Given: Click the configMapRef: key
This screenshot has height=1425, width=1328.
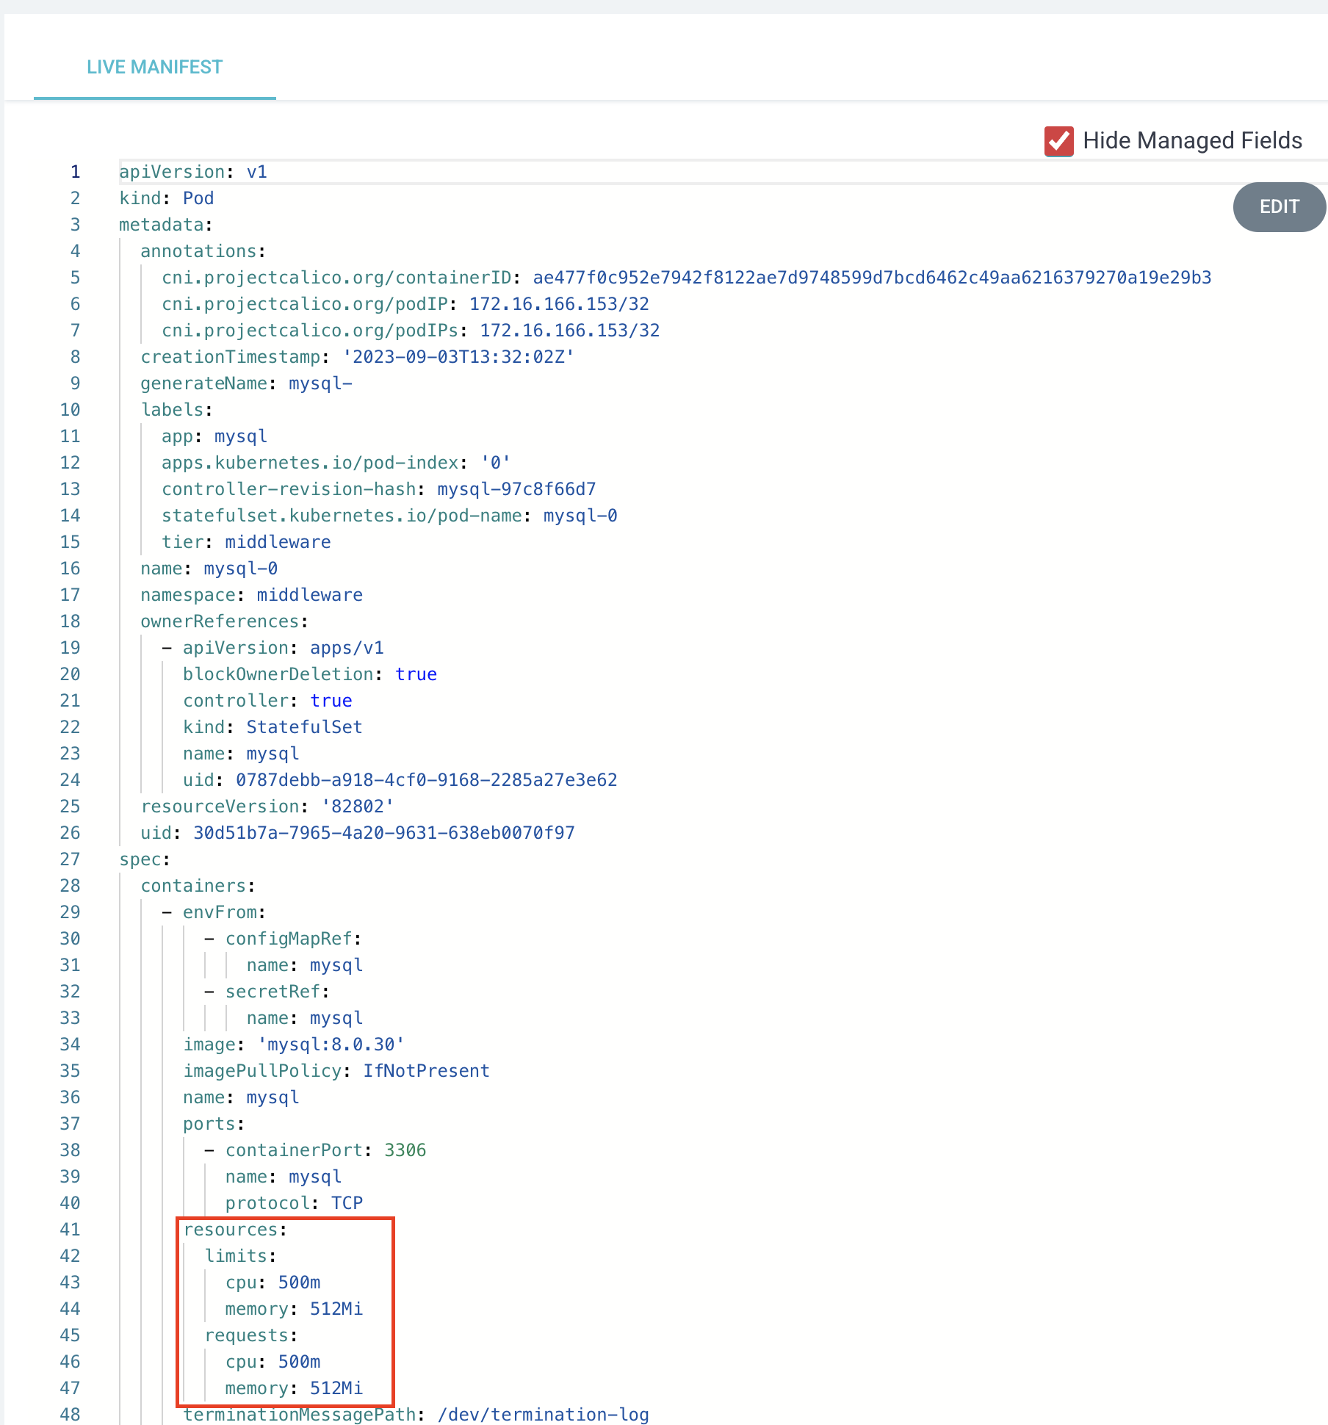Looking at the screenshot, I should (294, 939).
